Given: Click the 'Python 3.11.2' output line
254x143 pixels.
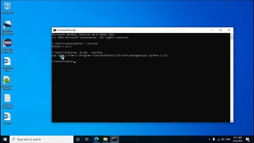Looking at the screenshot, I should [x=62, y=46].
